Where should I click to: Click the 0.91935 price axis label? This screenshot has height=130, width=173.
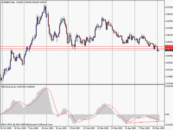tap(169, 28)
